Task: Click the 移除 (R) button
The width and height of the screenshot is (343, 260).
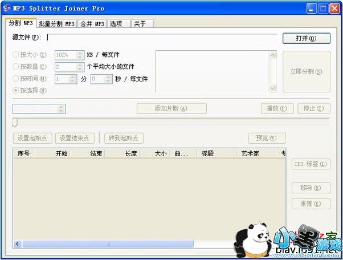Action: (311, 188)
